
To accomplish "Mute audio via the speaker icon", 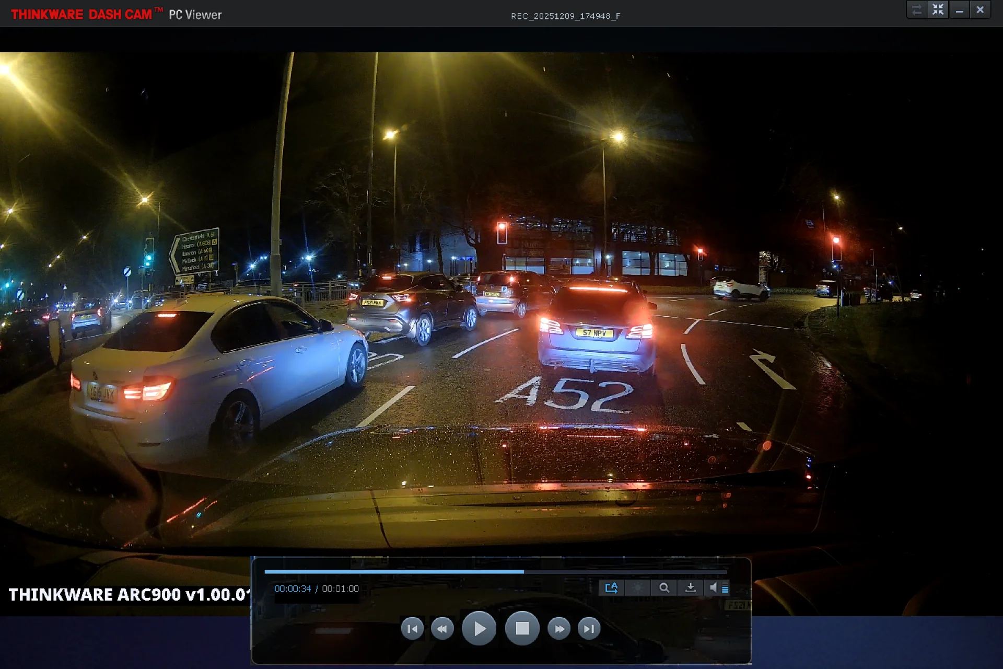I will click(x=713, y=588).
